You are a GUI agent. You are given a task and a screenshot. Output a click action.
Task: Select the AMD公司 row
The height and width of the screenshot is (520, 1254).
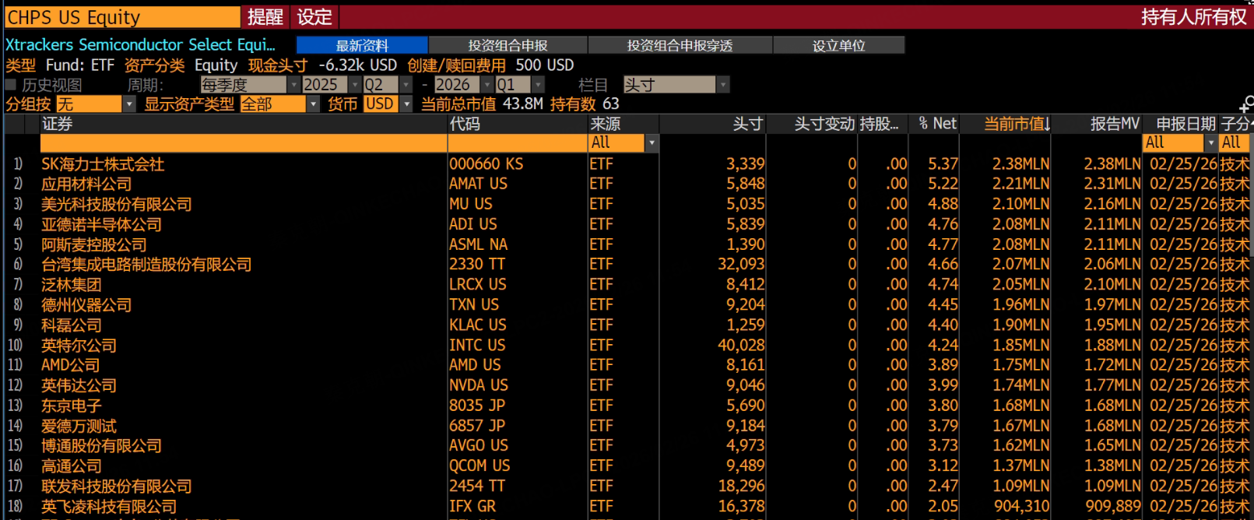click(627, 365)
